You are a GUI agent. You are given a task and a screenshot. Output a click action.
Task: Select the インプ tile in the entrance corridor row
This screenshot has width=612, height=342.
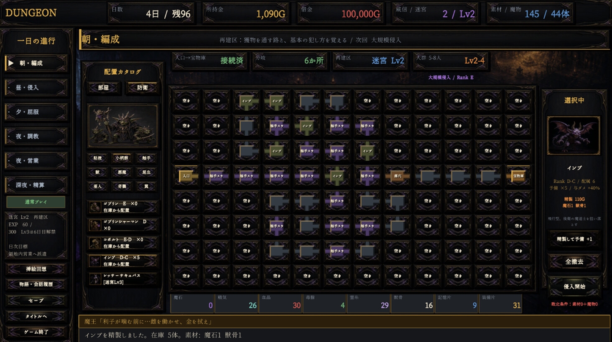[337, 176]
